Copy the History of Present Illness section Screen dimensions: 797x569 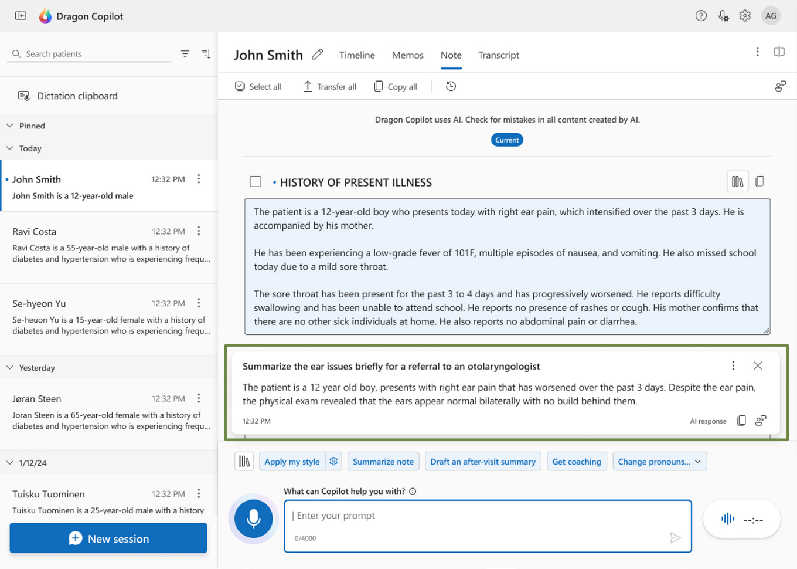pos(760,182)
